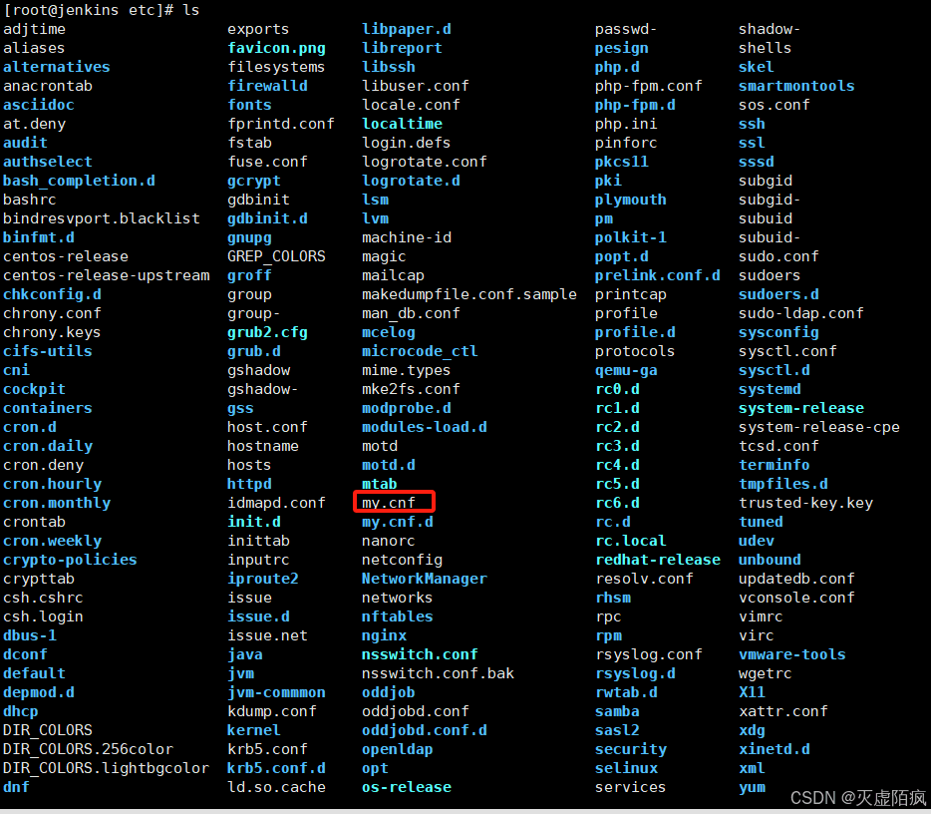
Task: Click the smartmontools directory name
Action: coord(796,86)
